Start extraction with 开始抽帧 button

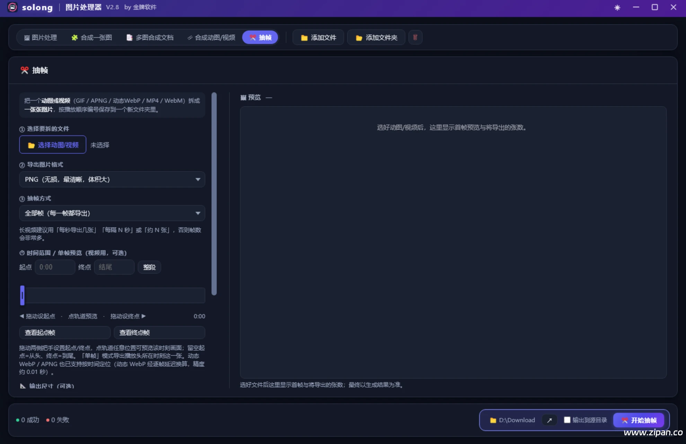[x=639, y=420]
